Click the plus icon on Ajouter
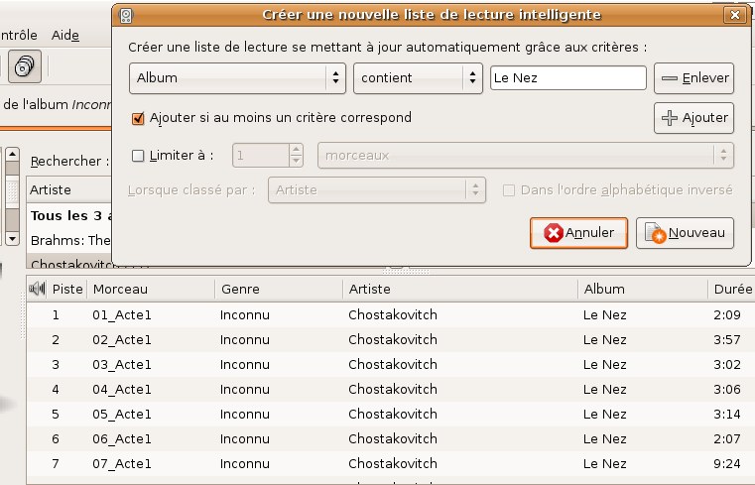This screenshot has height=485, width=755. [670, 118]
